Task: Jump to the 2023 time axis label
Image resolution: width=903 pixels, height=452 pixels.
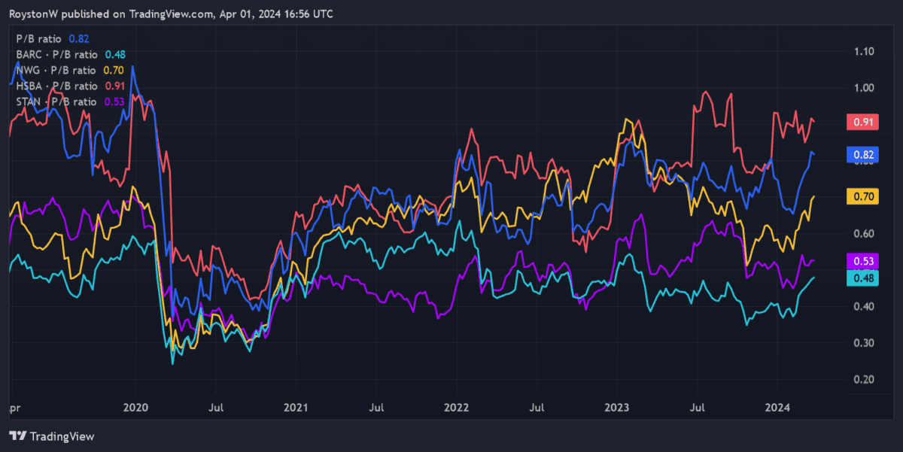Action: click(617, 408)
